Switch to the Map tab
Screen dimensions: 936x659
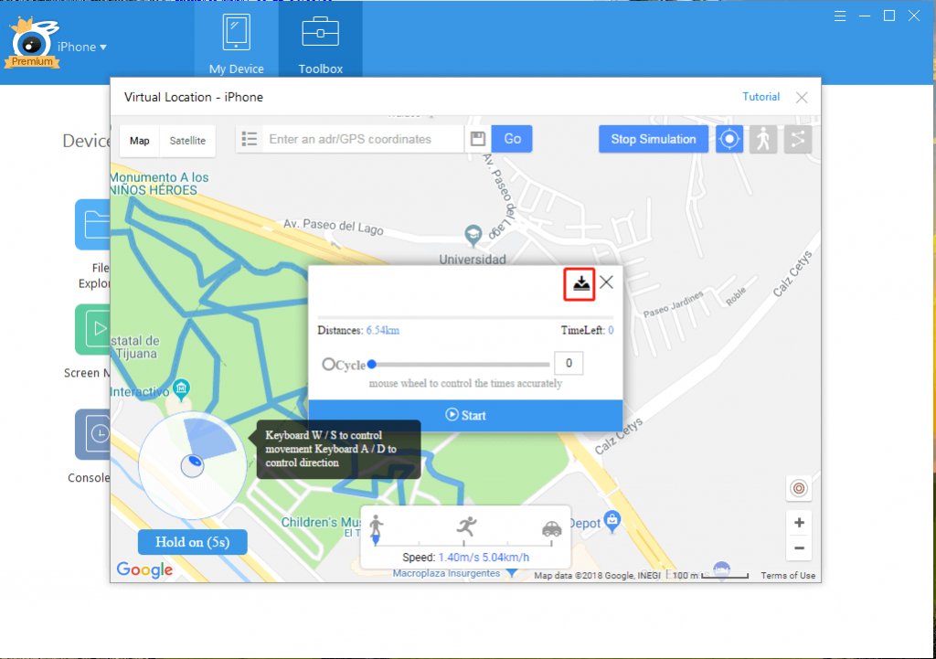[139, 140]
